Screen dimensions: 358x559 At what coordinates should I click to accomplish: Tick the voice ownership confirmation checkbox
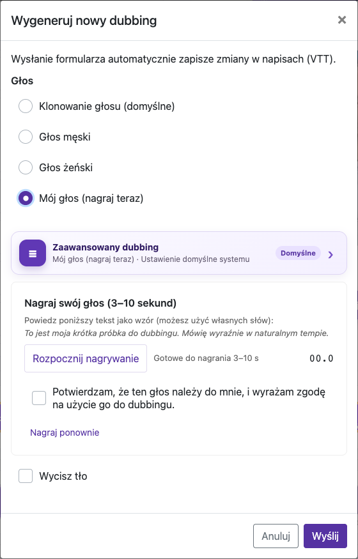tap(39, 398)
